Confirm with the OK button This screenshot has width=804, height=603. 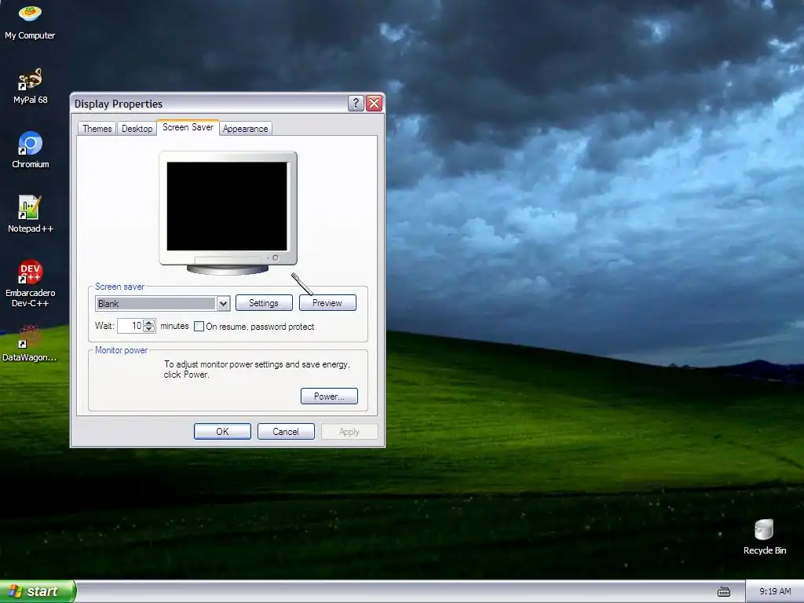coord(222,432)
